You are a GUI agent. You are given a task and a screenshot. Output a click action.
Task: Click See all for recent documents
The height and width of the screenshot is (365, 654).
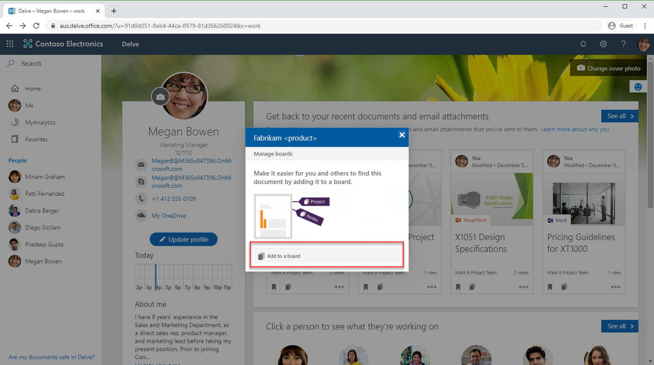tap(619, 116)
